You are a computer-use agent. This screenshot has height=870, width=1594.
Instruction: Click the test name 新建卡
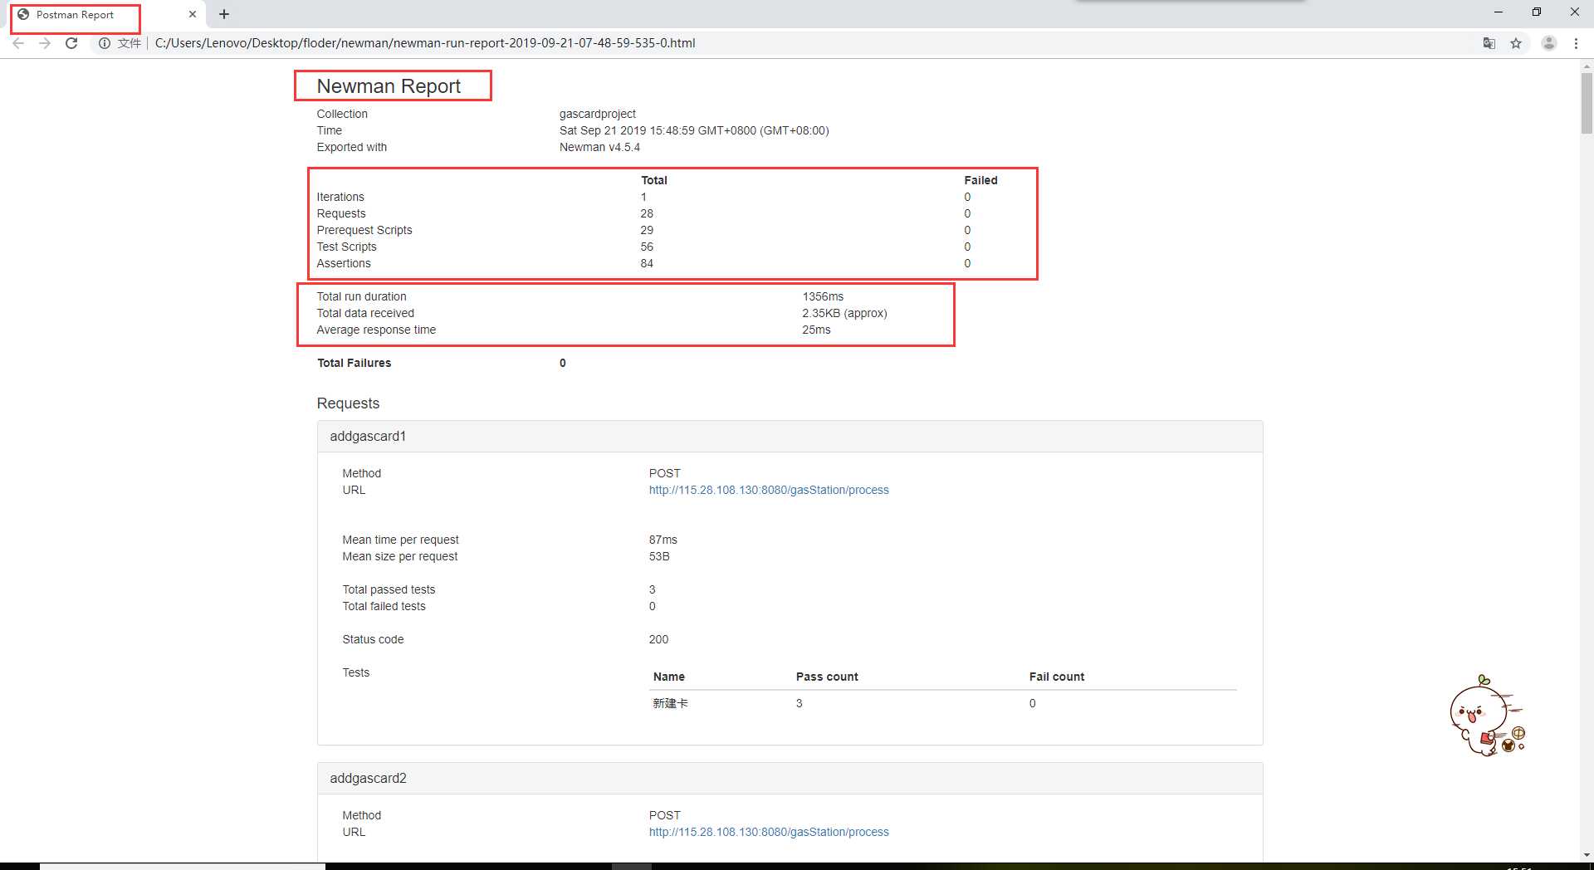(670, 703)
